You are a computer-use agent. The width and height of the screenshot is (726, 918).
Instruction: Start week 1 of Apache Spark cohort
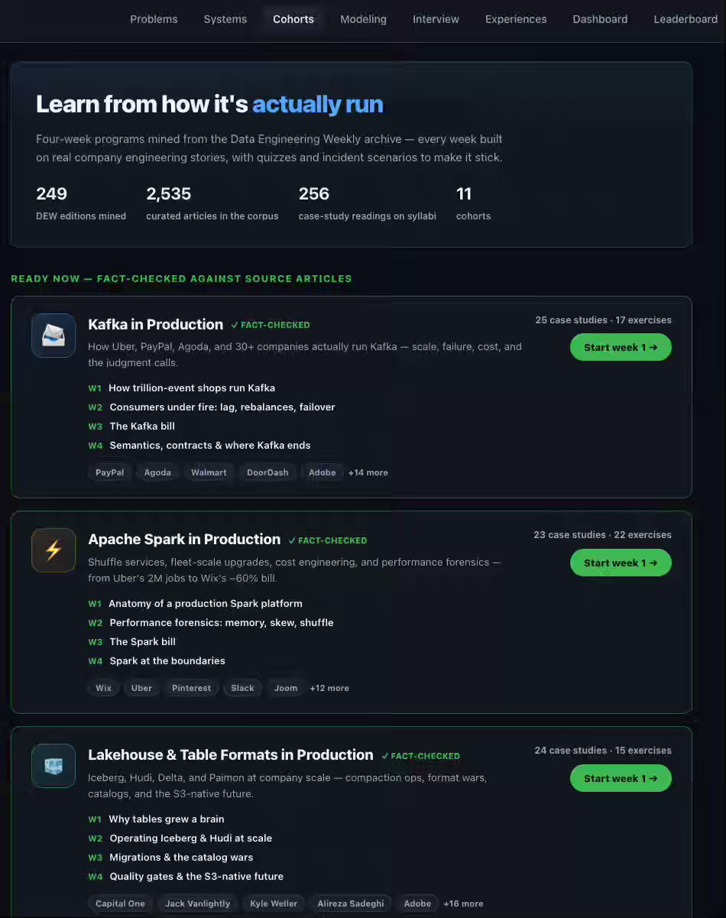point(621,563)
